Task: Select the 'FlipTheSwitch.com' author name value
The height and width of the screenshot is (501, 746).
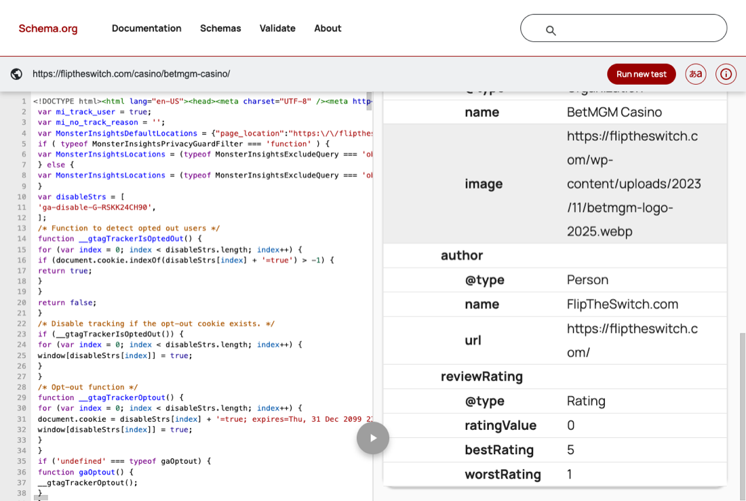Action: click(x=623, y=304)
